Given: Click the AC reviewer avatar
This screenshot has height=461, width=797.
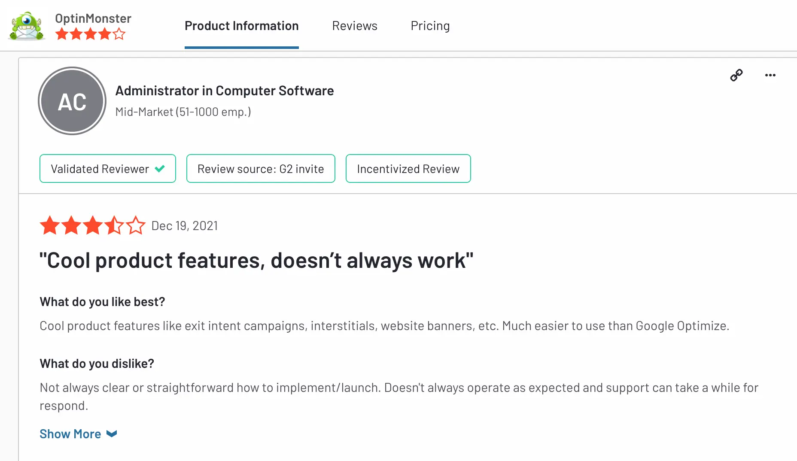Looking at the screenshot, I should click(72, 101).
